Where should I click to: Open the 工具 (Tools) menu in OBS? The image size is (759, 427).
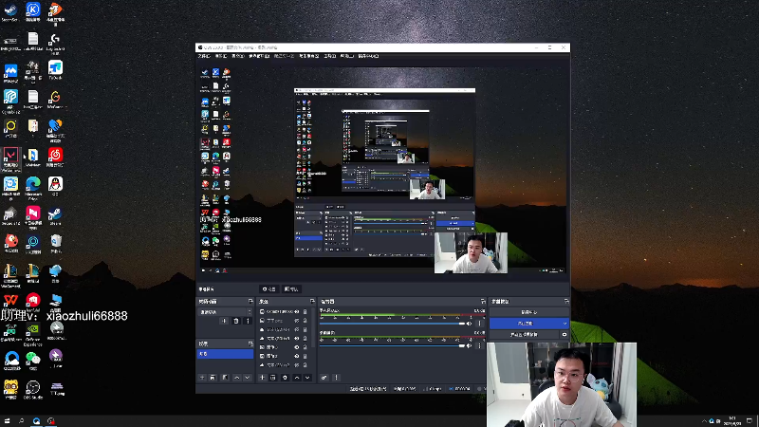click(330, 56)
